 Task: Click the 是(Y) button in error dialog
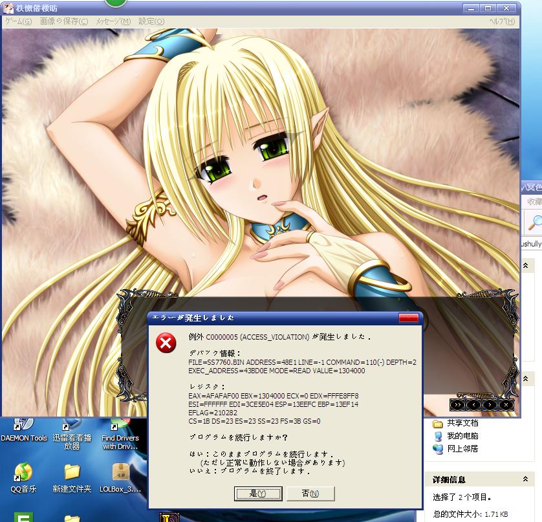click(x=258, y=494)
